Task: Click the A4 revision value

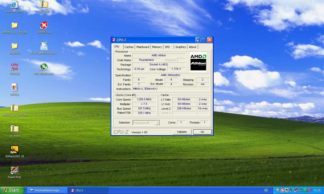Action: tap(202, 84)
